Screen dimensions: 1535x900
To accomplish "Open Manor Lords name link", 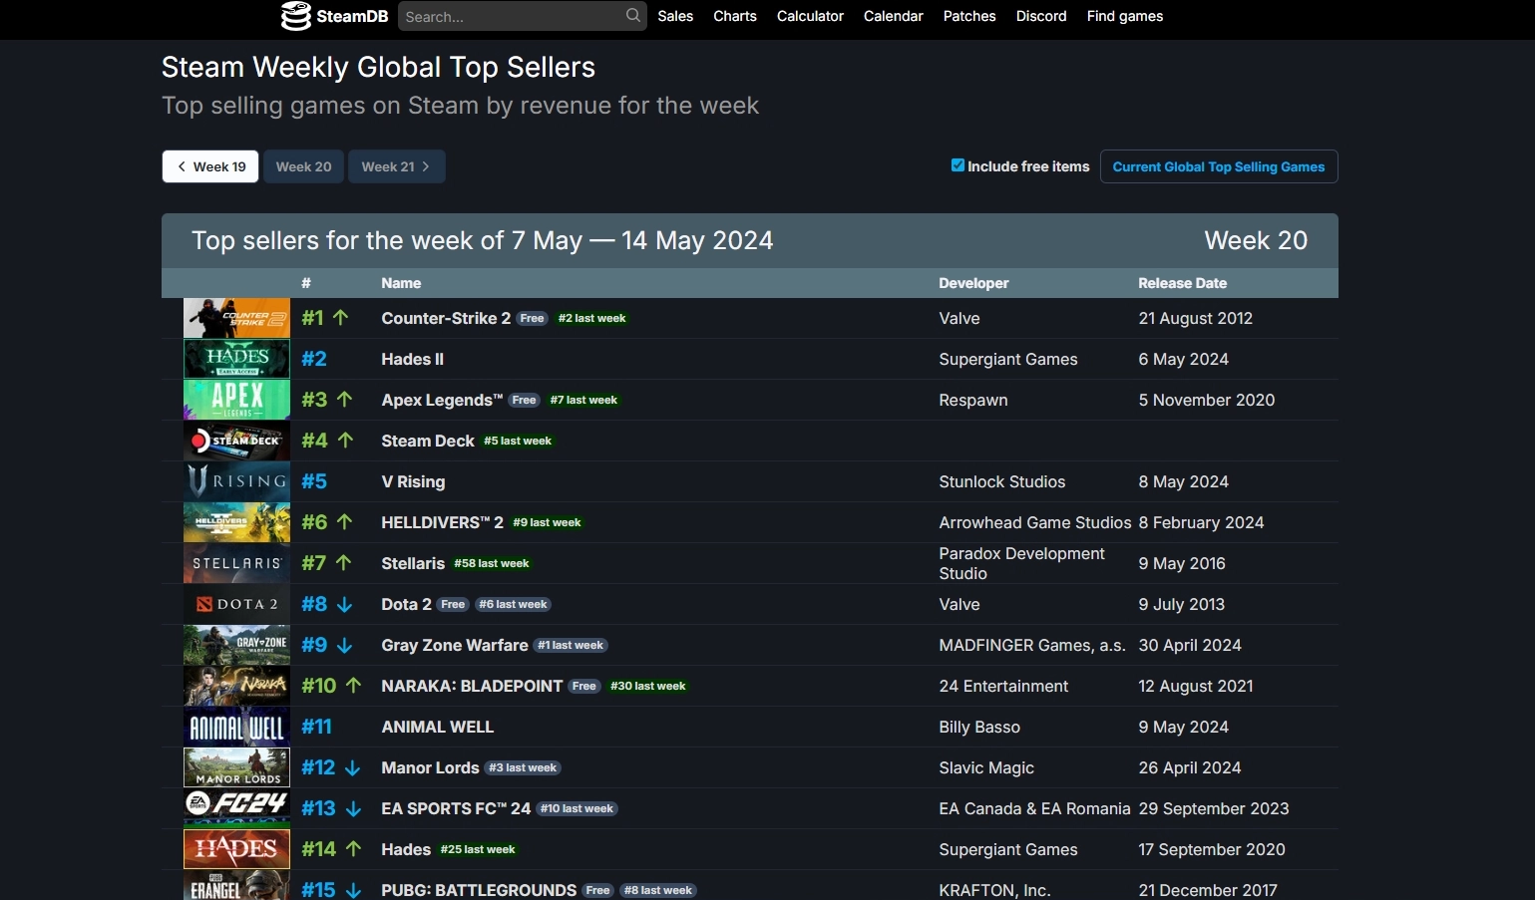I will point(430,767).
